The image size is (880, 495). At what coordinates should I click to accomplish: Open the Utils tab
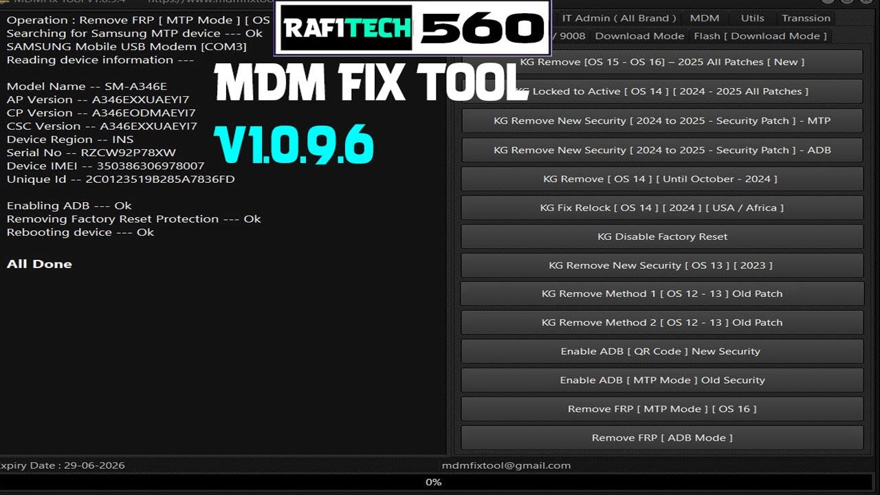tap(752, 18)
